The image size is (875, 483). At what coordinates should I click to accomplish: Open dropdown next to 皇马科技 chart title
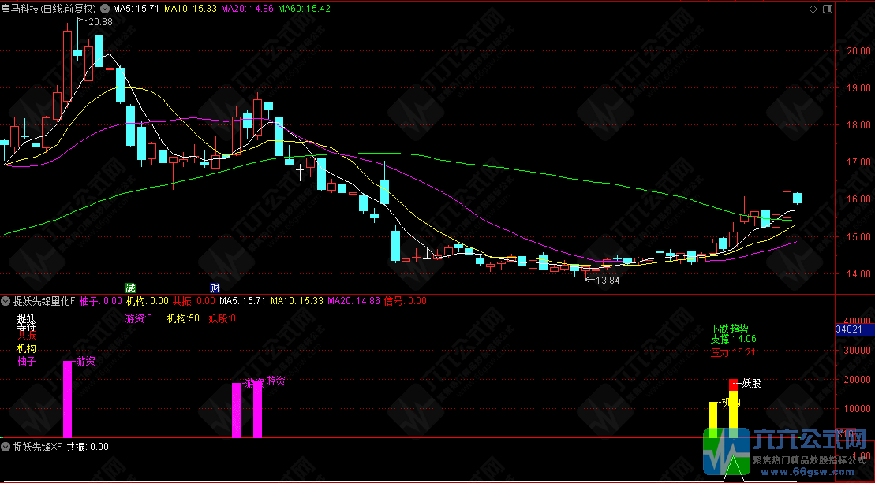click(106, 8)
